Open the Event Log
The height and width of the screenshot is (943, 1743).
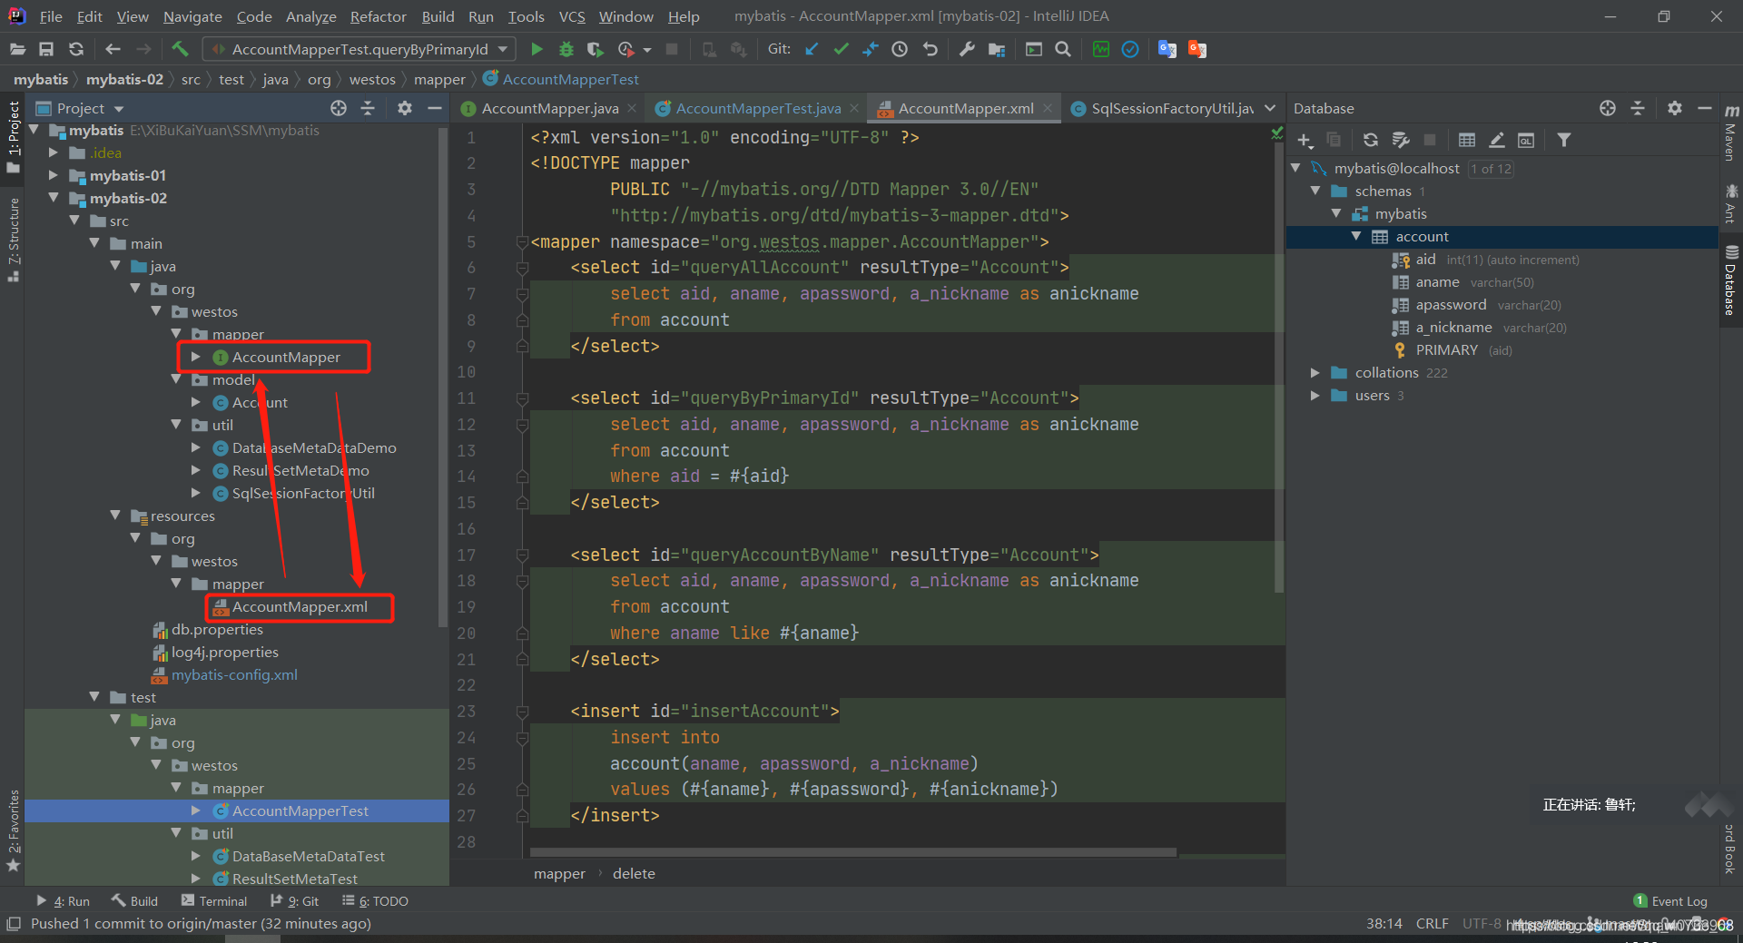point(1670,901)
